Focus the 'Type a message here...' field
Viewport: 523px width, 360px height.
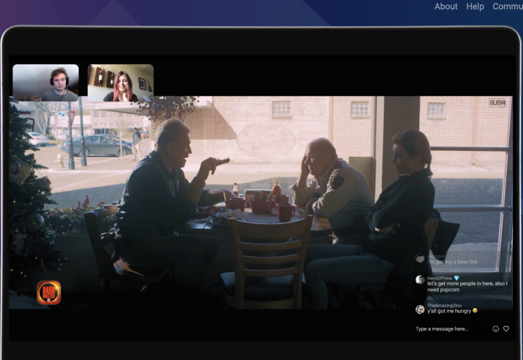pyautogui.click(x=449, y=329)
